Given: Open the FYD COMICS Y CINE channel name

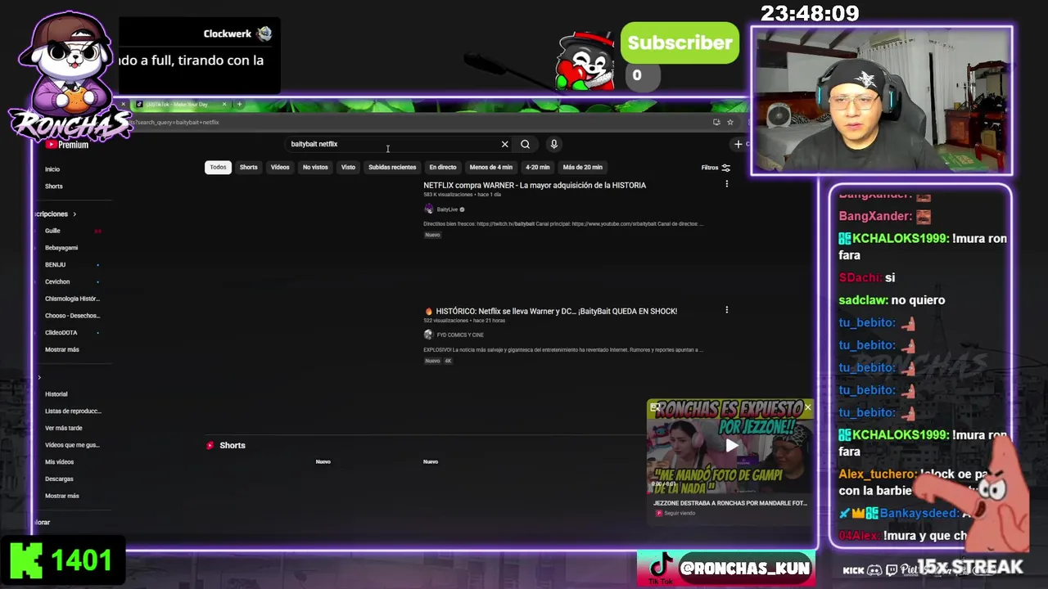Looking at the screenshot, I should 460,335.
